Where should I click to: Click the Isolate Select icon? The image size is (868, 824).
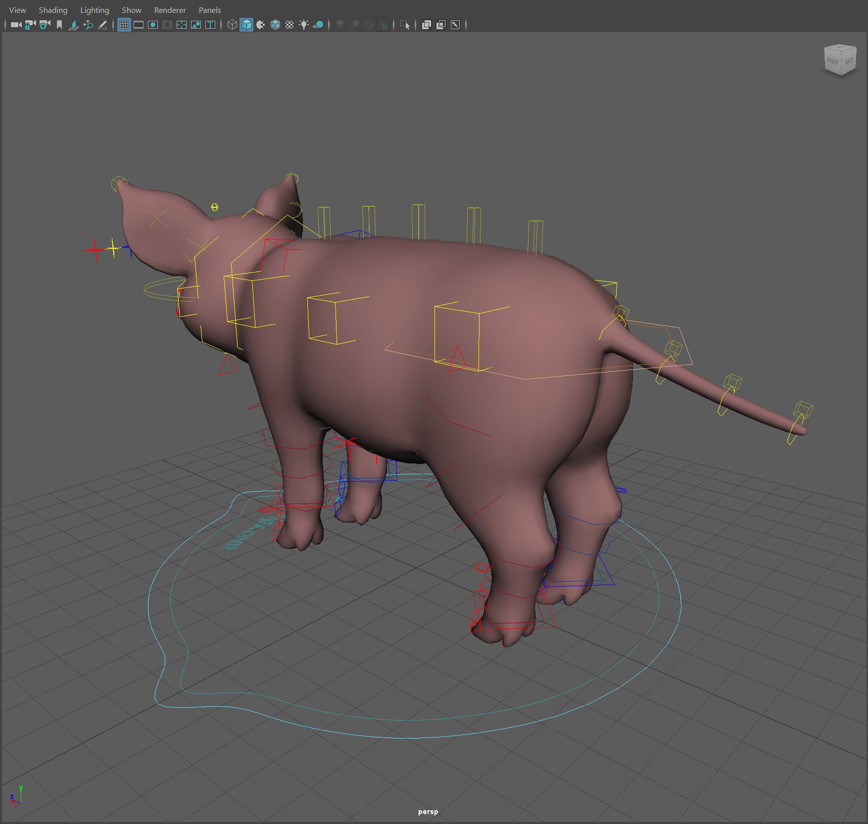coord(405,25)
